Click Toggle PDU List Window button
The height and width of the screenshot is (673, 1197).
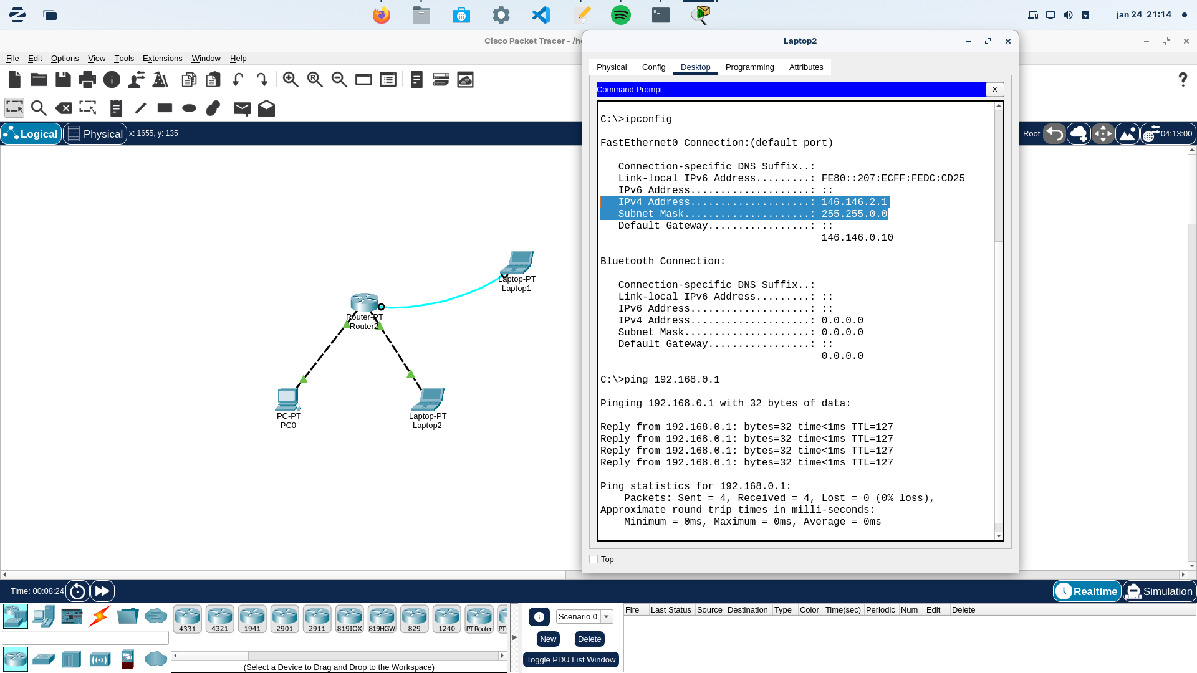coord(570,659)
